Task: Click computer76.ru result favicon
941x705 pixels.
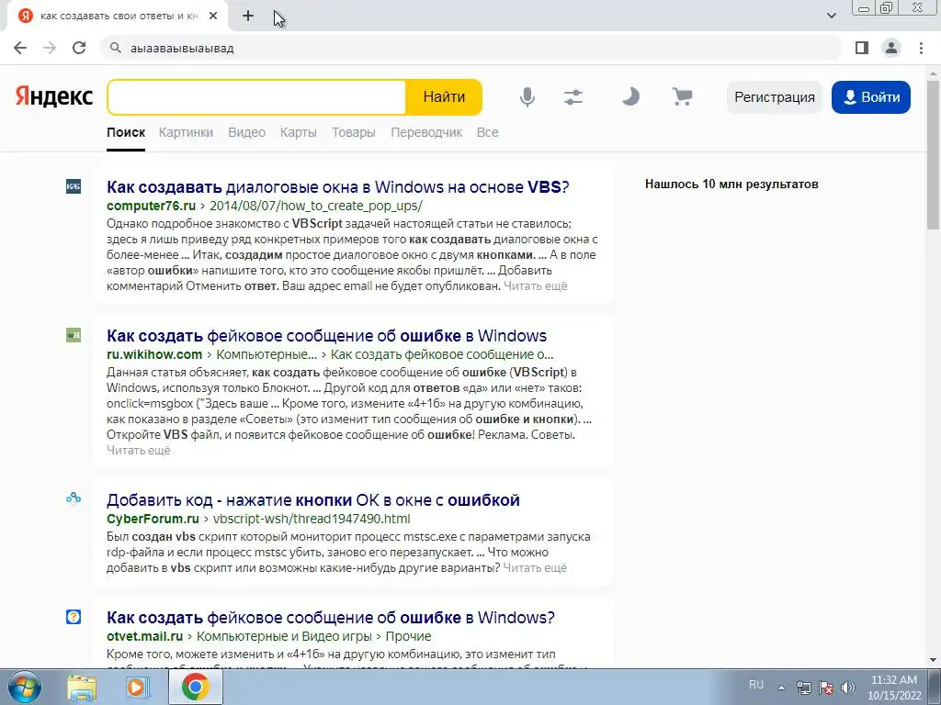Action: 74,186
